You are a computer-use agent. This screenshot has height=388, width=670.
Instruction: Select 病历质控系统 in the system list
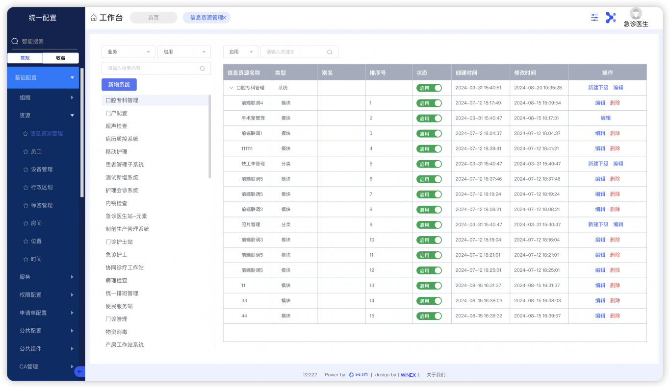(x=122, y=139)
